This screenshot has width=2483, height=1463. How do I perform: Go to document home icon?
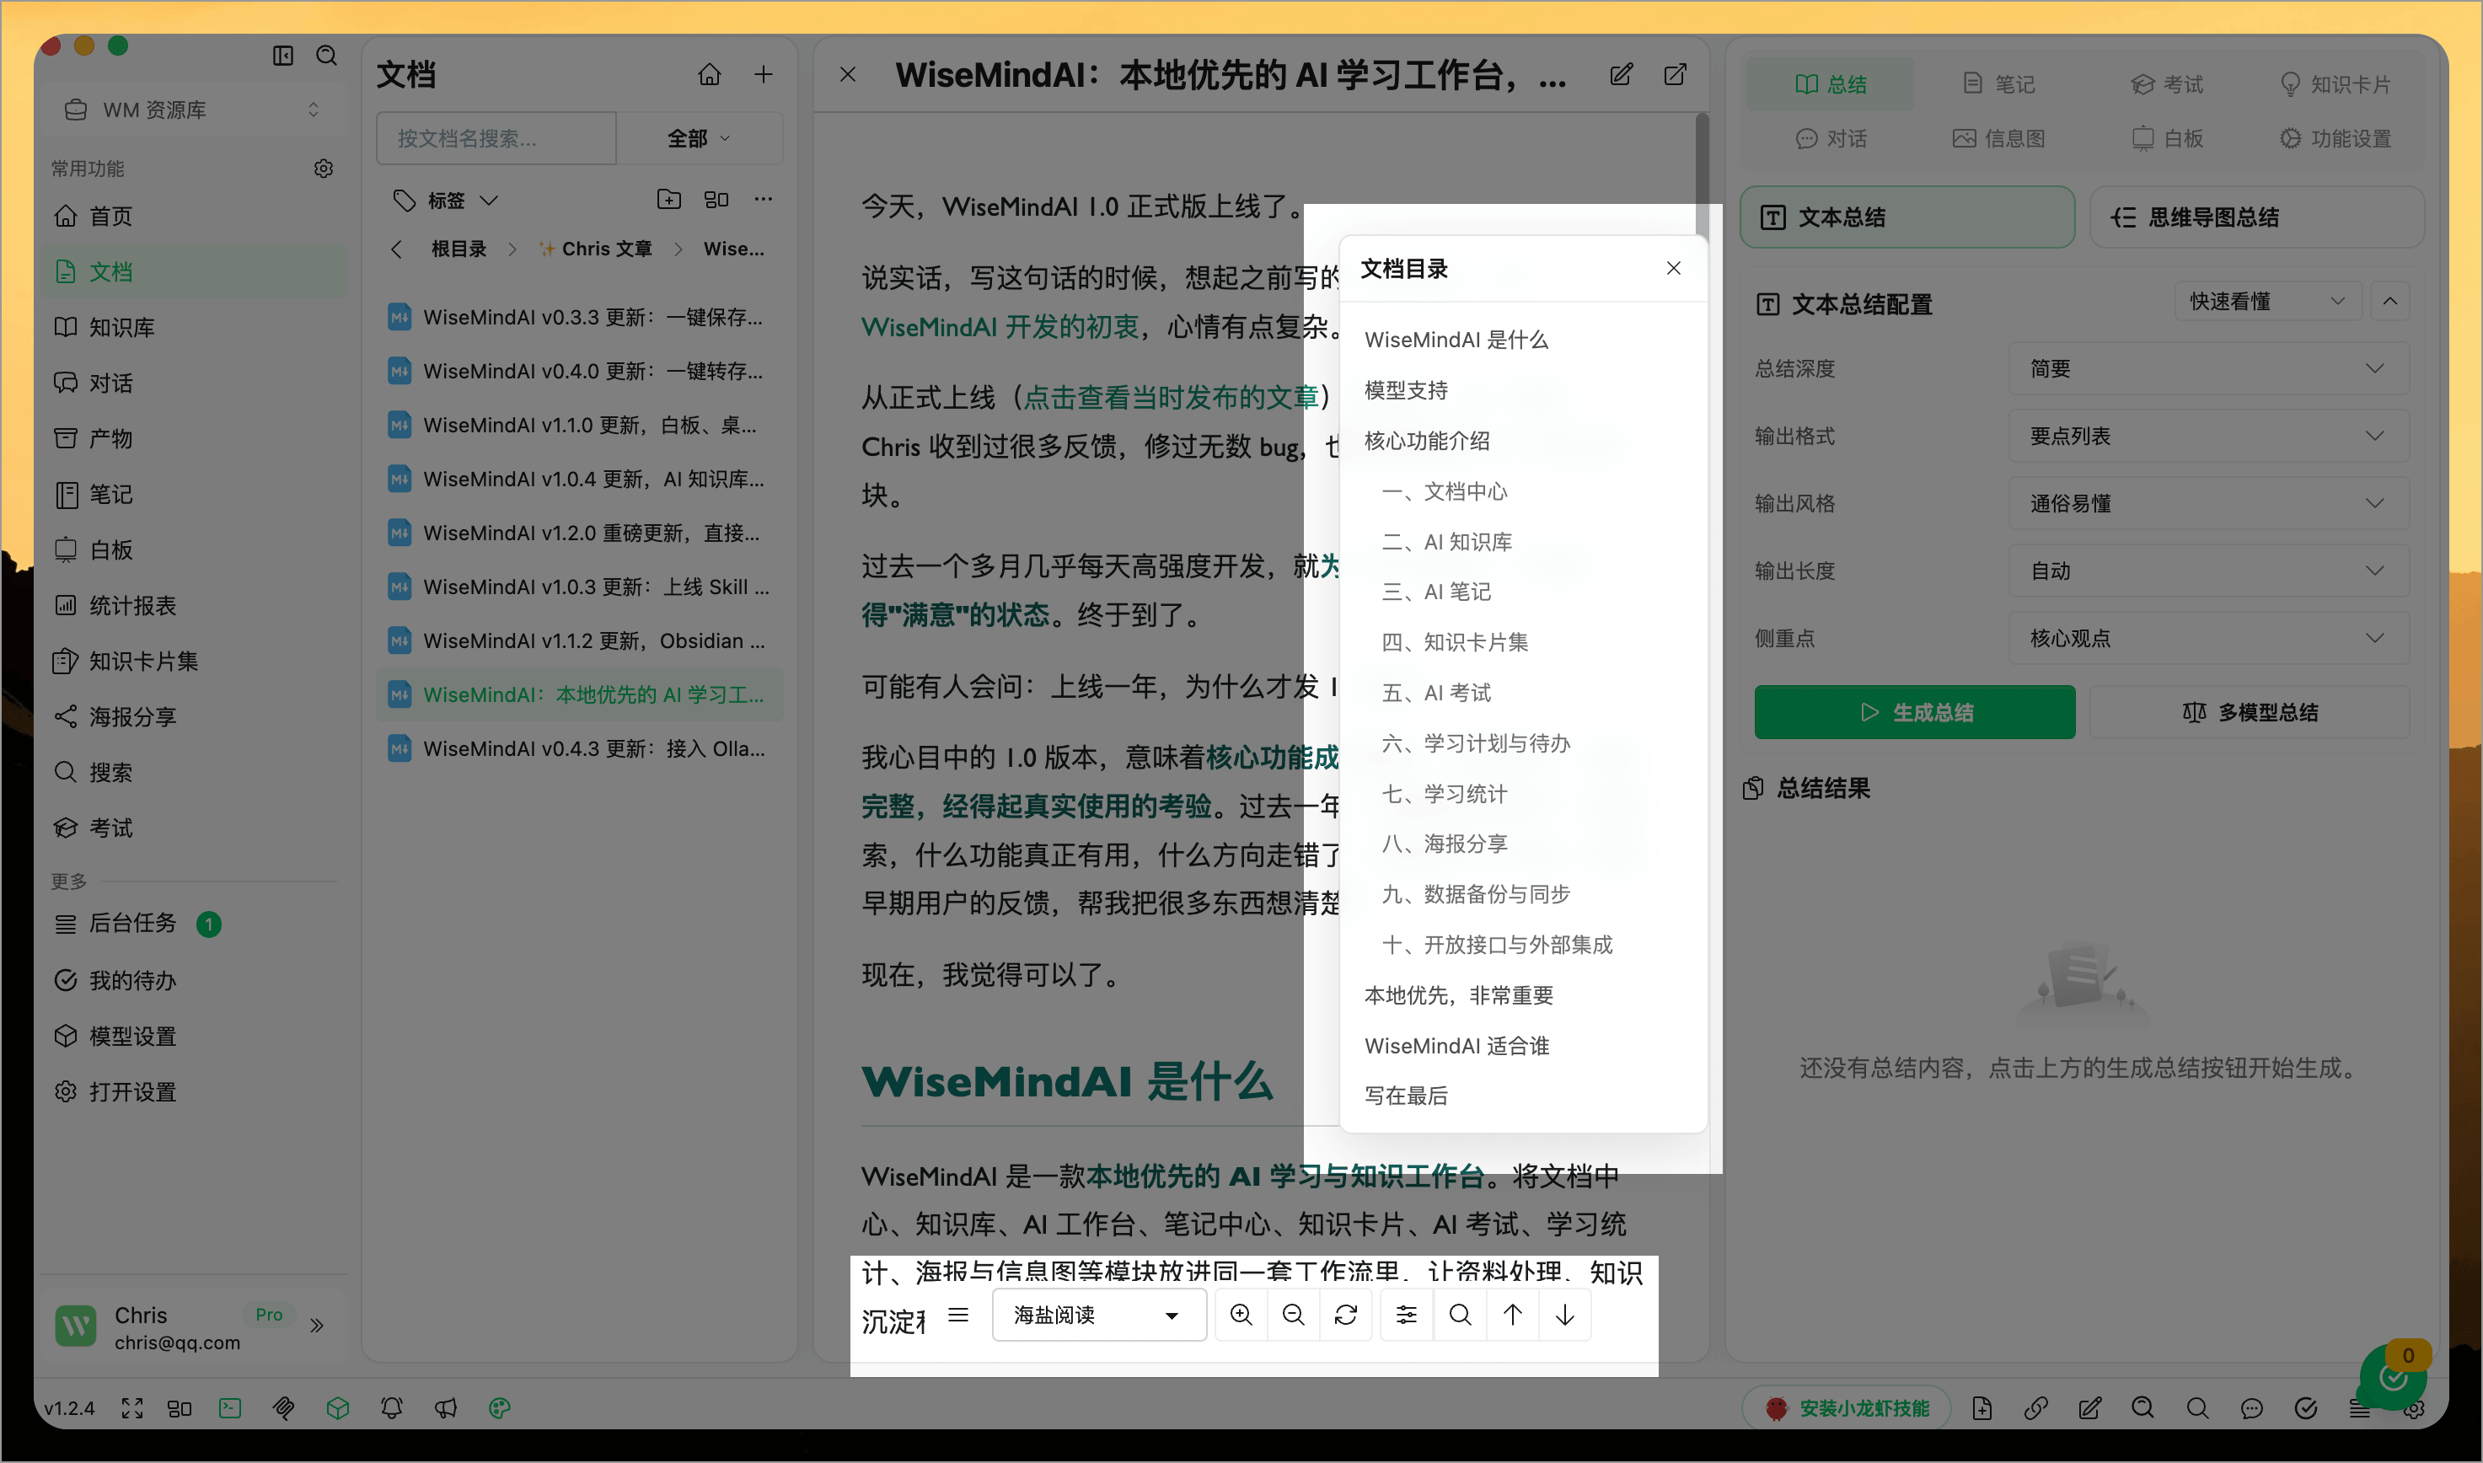710,74
